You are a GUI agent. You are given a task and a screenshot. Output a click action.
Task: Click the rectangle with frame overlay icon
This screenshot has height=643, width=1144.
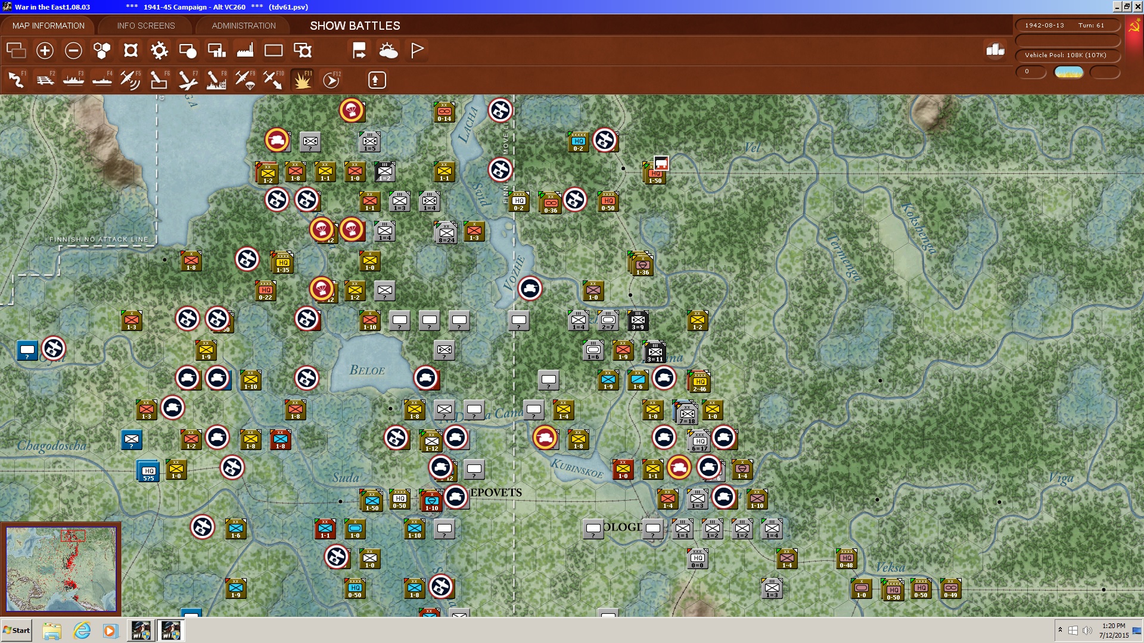point(303,51)
